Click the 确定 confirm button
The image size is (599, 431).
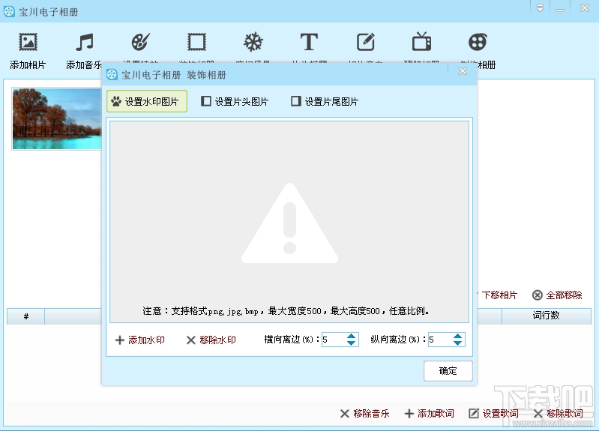pyautogui.click(x=448, y=370)
